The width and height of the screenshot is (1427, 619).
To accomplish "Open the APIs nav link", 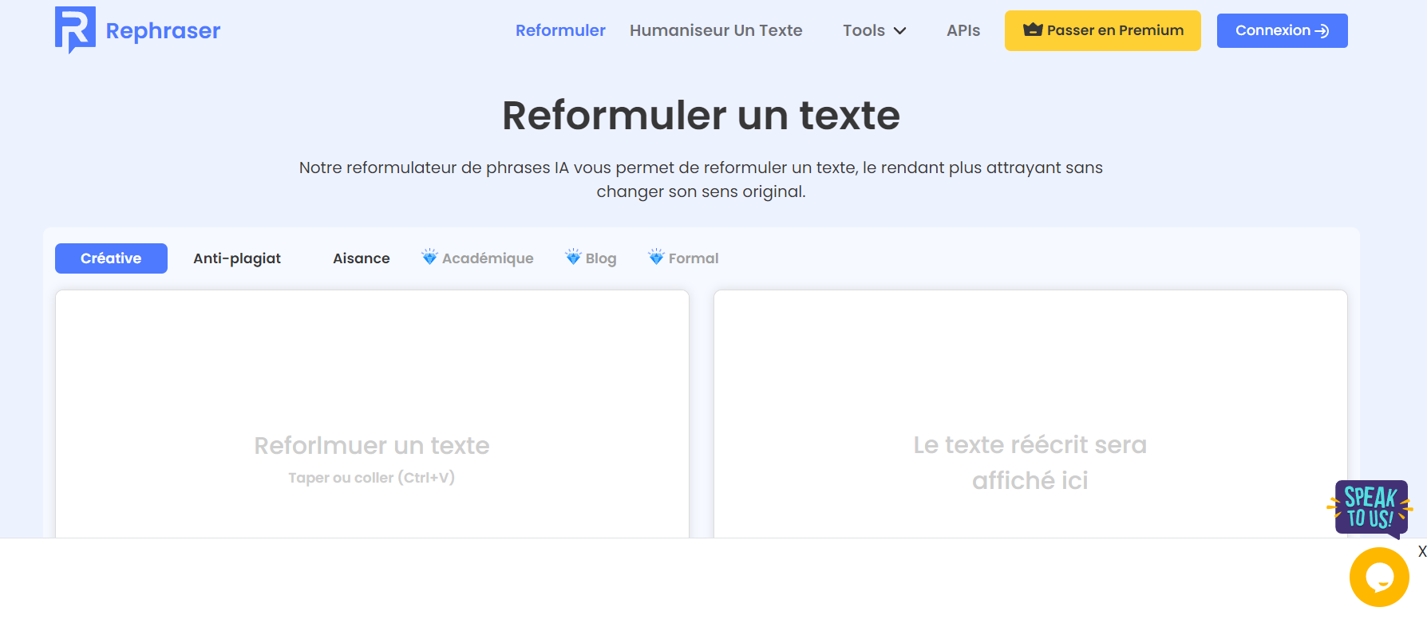I will tap(963, 30).
